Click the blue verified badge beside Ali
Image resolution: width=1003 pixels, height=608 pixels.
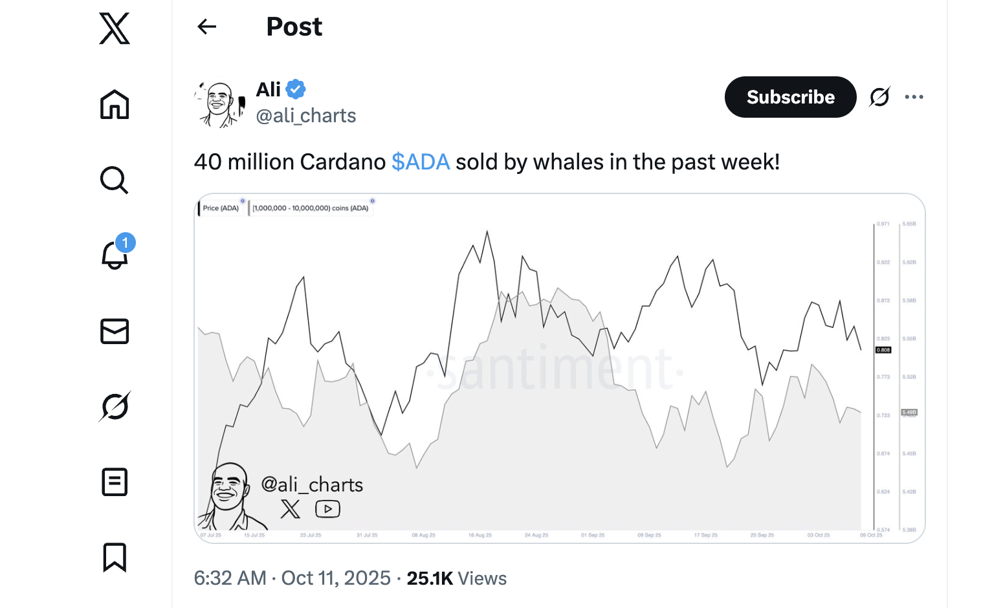[296, 89]
